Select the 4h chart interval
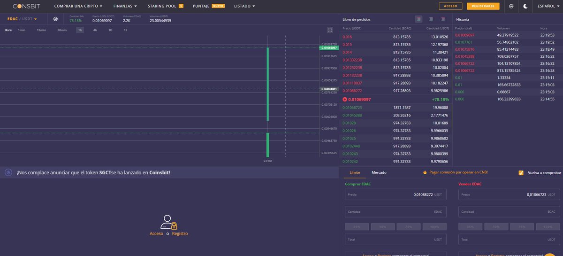The image size is (563, 256). 95,30
